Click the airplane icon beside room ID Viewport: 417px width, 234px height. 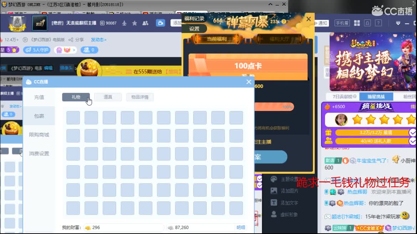coord(124,23)
